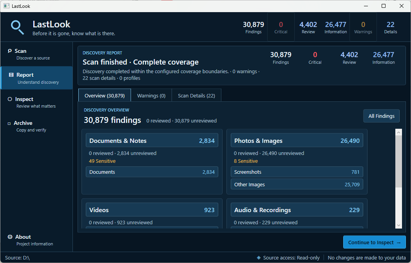Open the Documents & Notes category header
The height and width of the screenshot is (263, 411).
[x=152, y=141]
